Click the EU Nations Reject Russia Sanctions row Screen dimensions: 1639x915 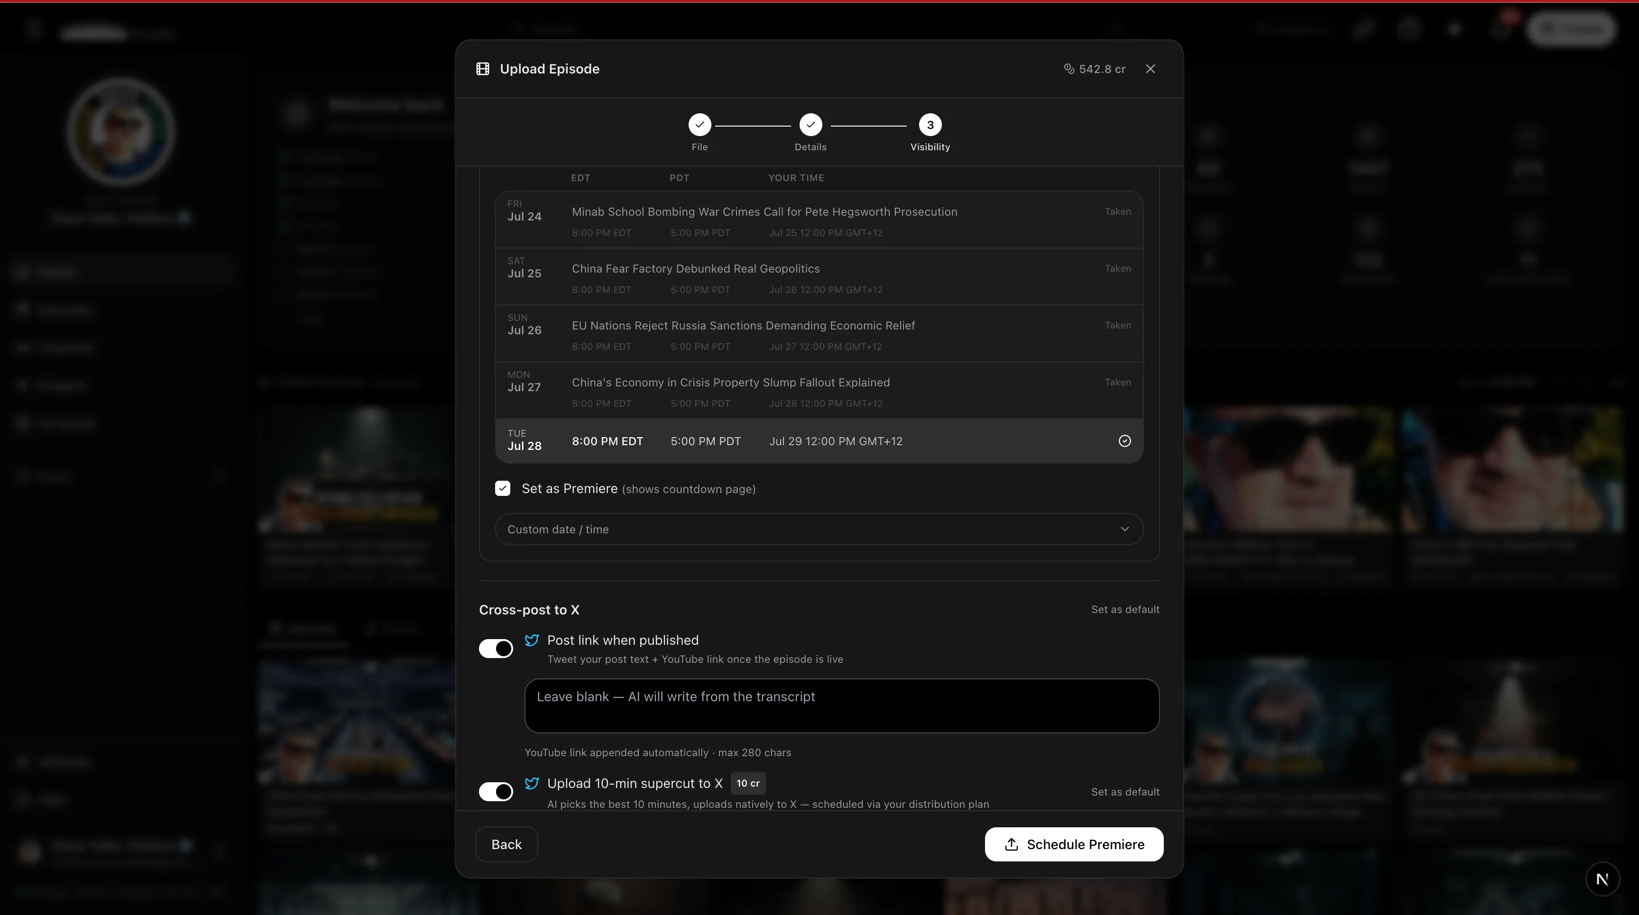click(819, 333)
